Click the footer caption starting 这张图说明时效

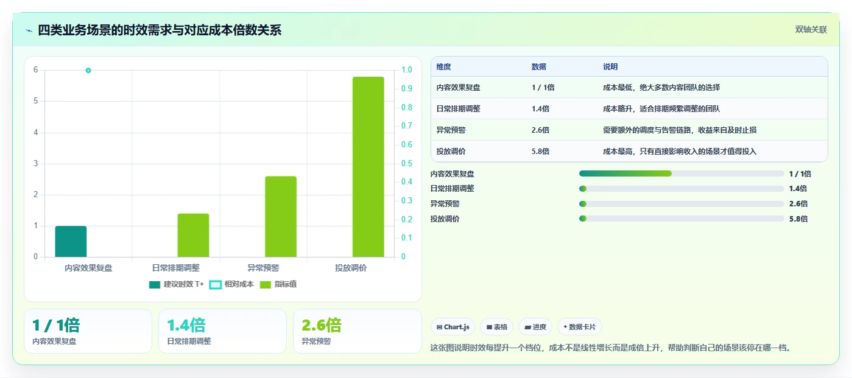pos(611,348)
